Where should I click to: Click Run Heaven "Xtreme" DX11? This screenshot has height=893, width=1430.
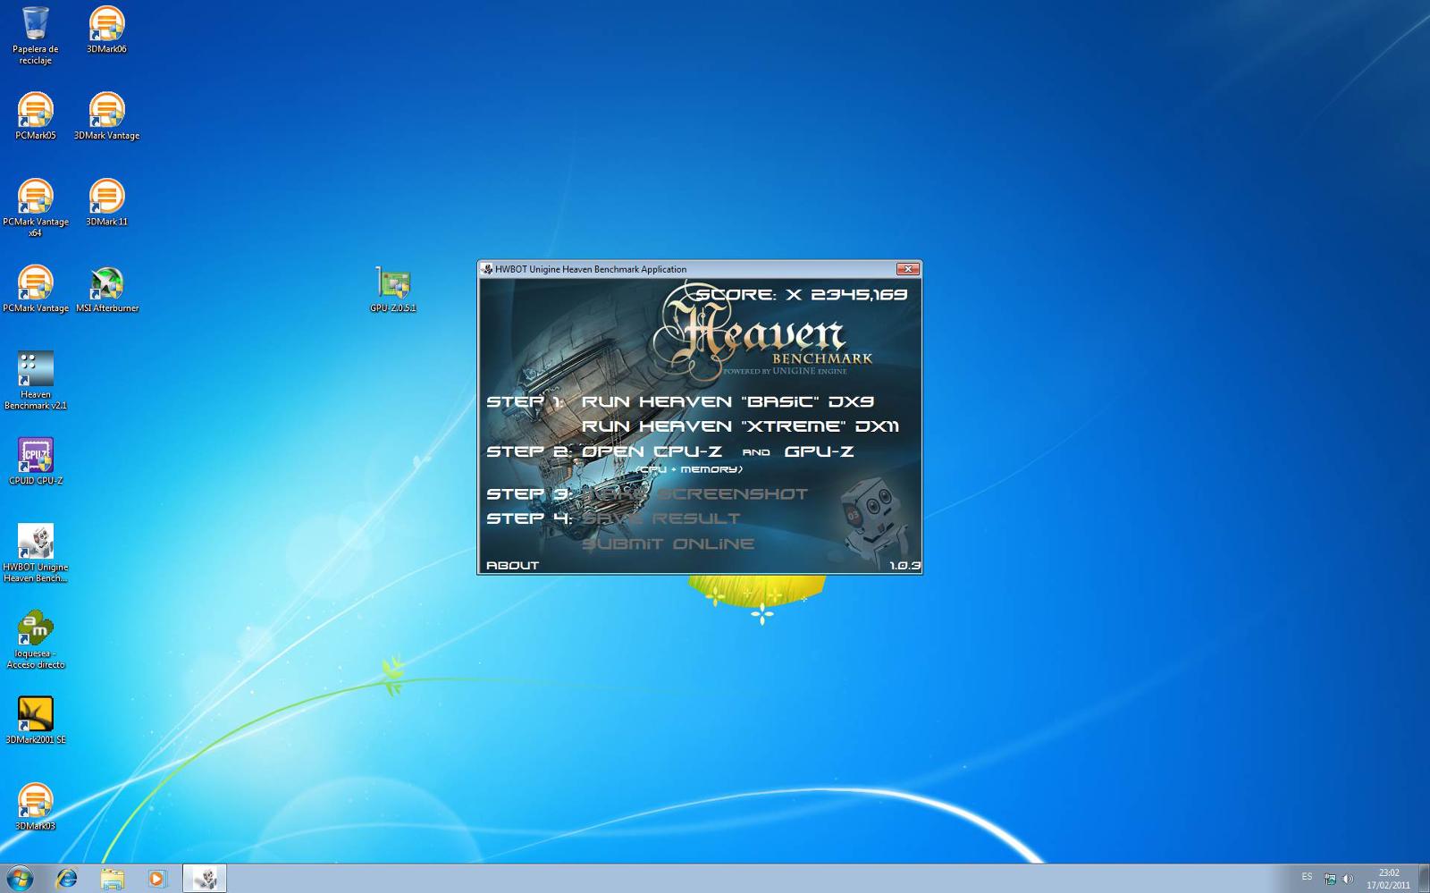(740, 426)
